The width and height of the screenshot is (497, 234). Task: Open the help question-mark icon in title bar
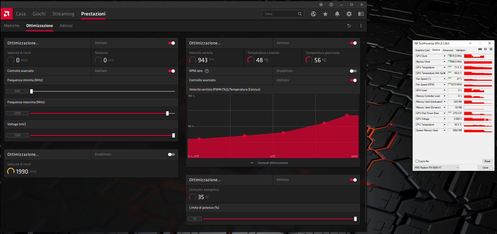tap(331, 5)
